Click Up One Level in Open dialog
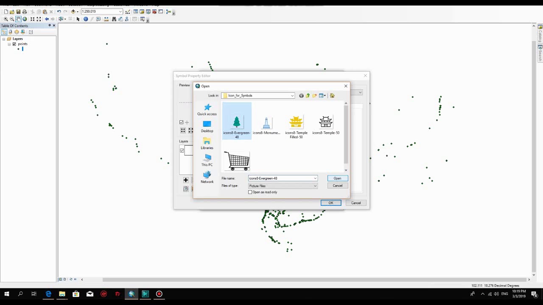Viewport: 543px width, 305px height. [308, 96]
